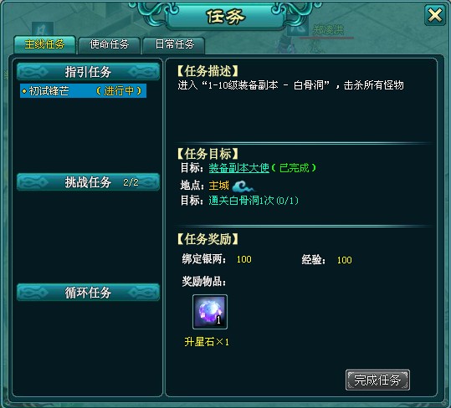Close the 任务 window with the X
Screen dimensions: 451x408
click(434, 15)
